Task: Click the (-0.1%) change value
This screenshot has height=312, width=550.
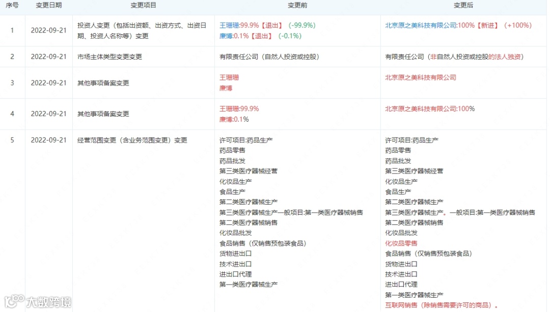Action: tap(290, 36)
